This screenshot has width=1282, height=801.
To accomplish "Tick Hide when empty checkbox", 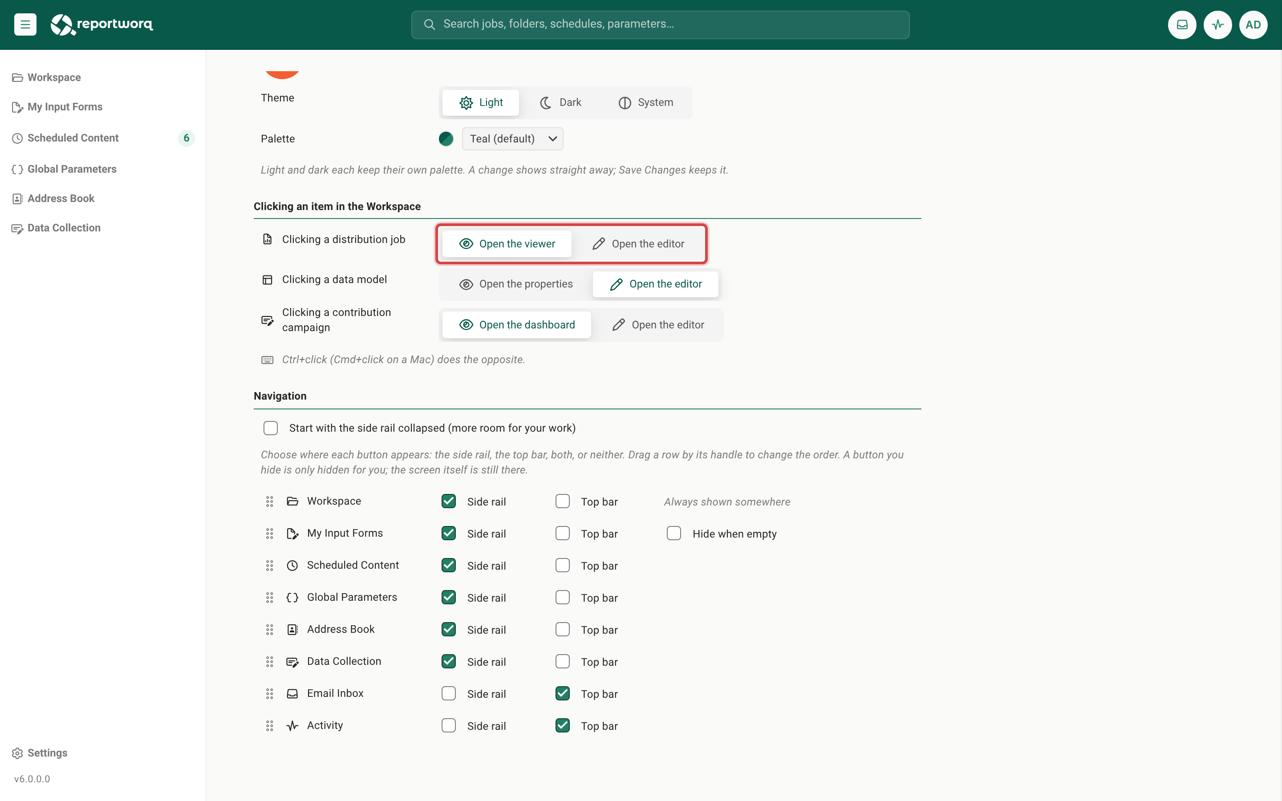I will [674, 533].
